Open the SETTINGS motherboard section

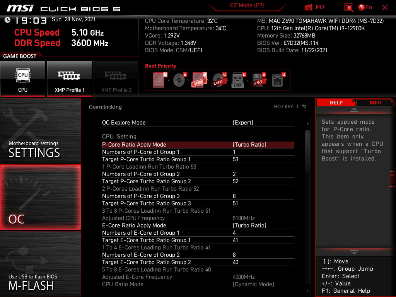click(41, 131)
